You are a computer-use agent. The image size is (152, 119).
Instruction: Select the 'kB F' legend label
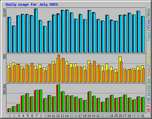click(x=149, y=108)
